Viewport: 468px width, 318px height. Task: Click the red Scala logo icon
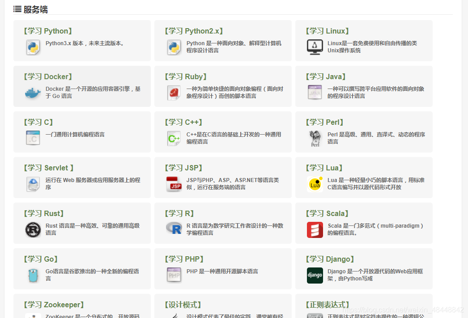[315, 230]
